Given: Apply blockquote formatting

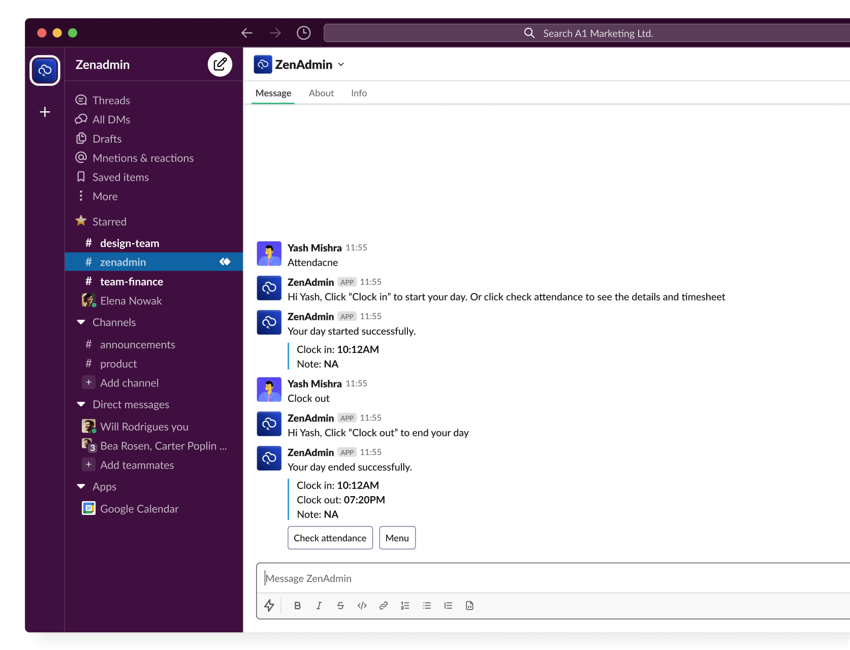Looking at the screenshot, I should pyautogui.click(x=448, y=605).
